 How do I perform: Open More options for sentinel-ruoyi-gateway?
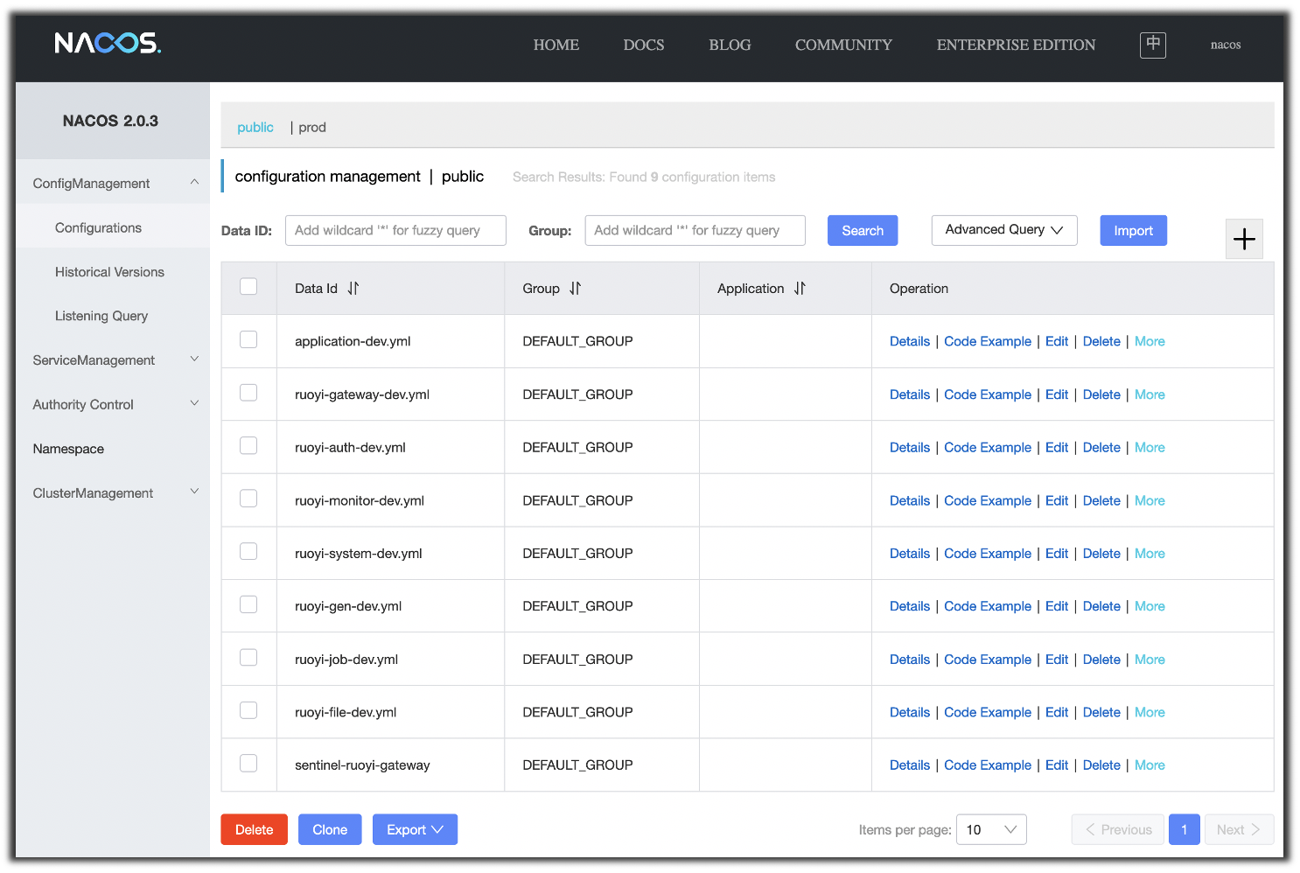click(1150, 765)
